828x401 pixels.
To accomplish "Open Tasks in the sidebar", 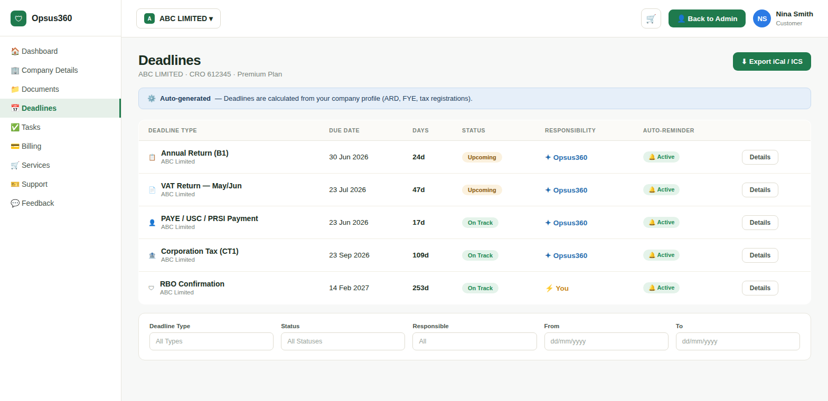I will click(x=61, y=127).
